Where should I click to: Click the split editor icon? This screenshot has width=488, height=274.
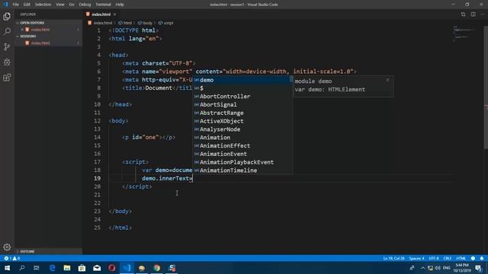click(473, 14)
